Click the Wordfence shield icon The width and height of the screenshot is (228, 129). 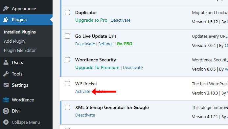pos(6,100)
